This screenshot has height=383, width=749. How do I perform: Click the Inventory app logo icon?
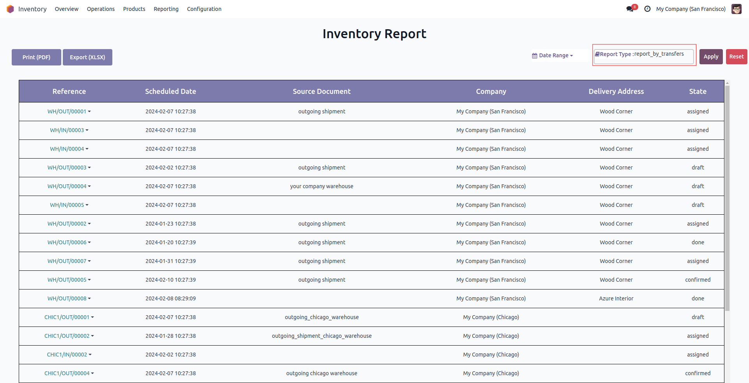point(10,9)
